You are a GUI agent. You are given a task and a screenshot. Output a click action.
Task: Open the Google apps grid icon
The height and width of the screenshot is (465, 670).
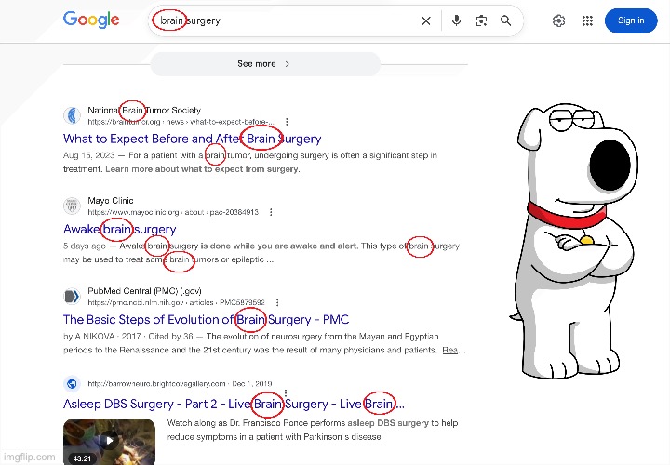[587, 20]
